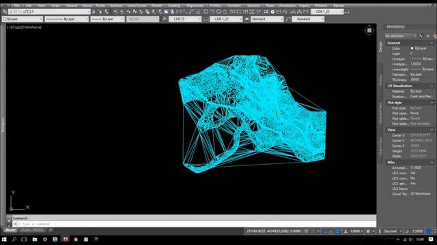This screenshot has height=245, width=437.
Task: Open the Design vertical tab of Properties
Action: tap(380, 47)
